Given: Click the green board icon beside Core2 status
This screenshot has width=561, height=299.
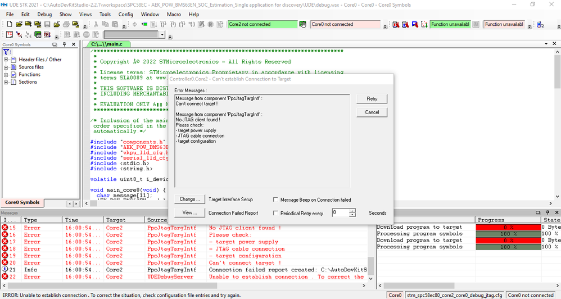Looking at the screenshot, I should 302,24.
